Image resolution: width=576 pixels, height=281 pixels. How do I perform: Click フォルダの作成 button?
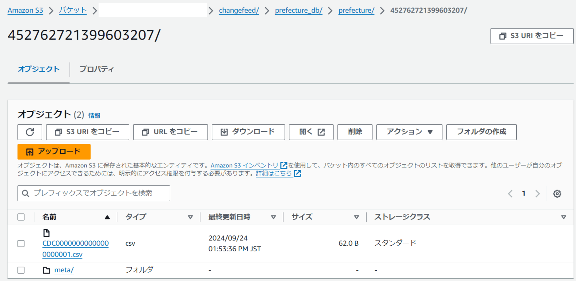point(481,132)
